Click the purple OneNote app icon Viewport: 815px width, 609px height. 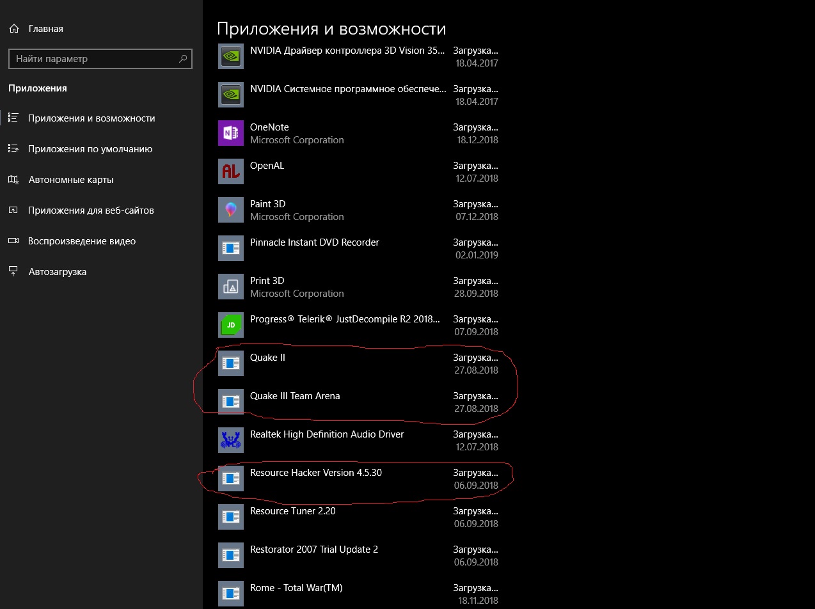(231, 133)
